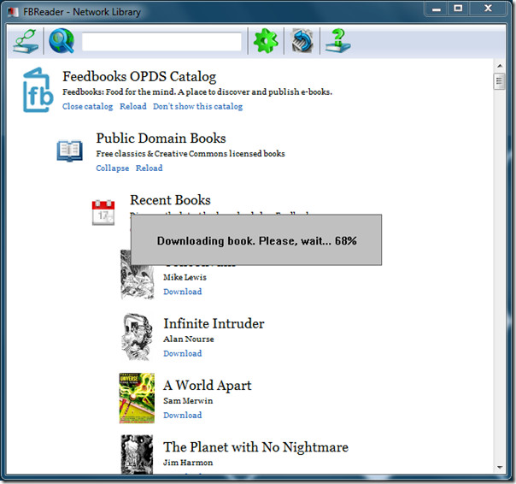Click the Feedbooks fb logo icon
516x484 pixels.
click(38, 90)
